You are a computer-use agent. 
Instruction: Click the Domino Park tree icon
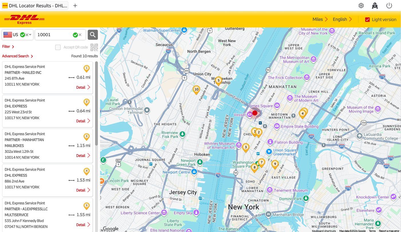[306, 198]
